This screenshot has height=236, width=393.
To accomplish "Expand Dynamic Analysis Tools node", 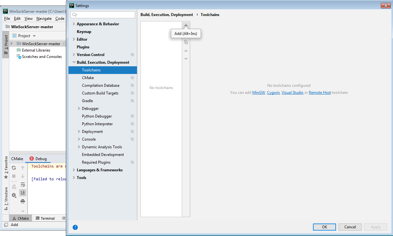I will tap(79, 147).
